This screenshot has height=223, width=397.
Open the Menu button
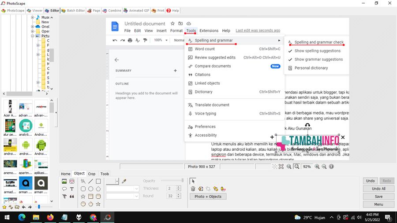(x=378, y=204)
